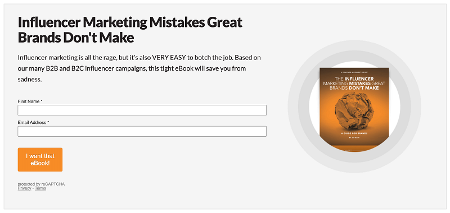Focus the Email Address text box

(x=142, y=131)
